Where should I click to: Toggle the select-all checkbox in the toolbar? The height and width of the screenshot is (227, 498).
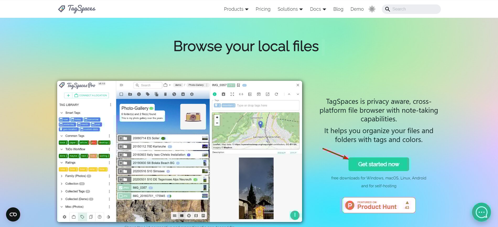click(x=121, y=94)
